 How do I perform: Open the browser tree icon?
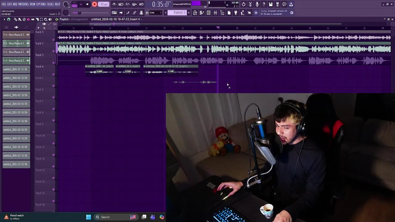tap(222, 13)
